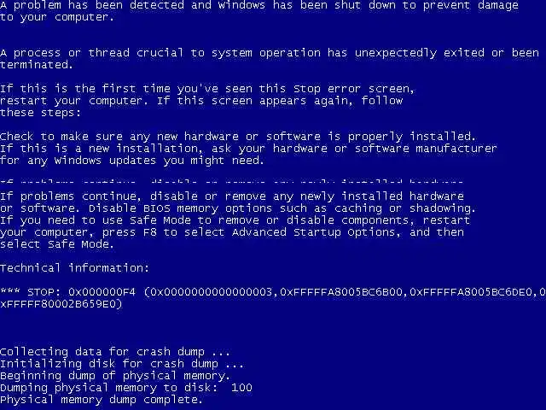This screenshot has height=410, width=546.
Task: Click the STOP code 0x000000F4
Action: (102, 292)
